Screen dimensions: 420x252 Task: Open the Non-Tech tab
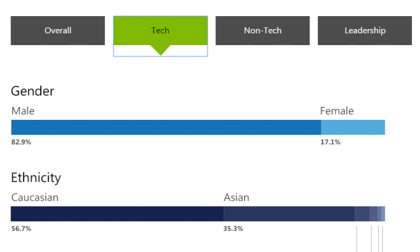click(x=262, y=30)
